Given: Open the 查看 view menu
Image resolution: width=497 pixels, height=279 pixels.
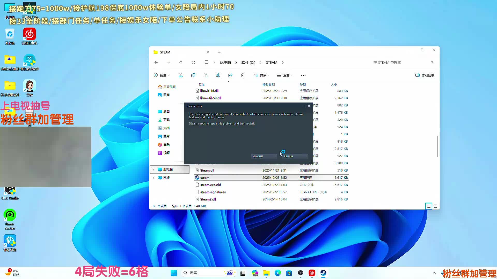Looking at the screenshot, I should point(284,75).
